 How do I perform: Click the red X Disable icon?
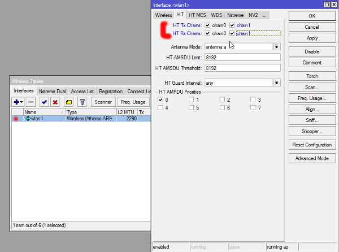(x=55, y=102)
